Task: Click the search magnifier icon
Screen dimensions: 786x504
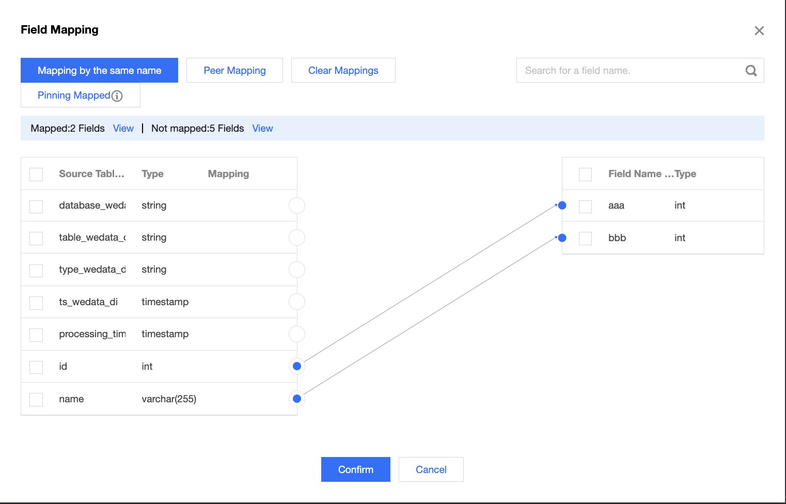Action: tap(751, 71)
